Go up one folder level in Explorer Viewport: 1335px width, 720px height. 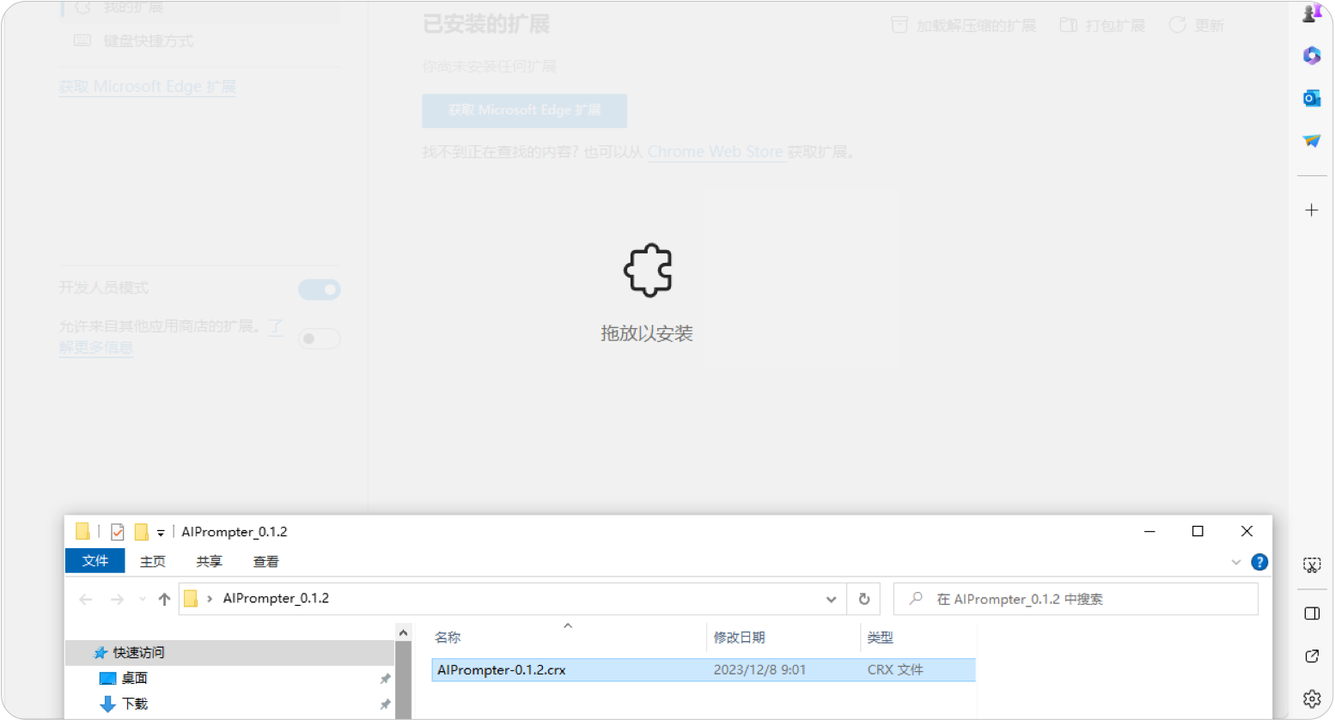(x=164, y=599)
